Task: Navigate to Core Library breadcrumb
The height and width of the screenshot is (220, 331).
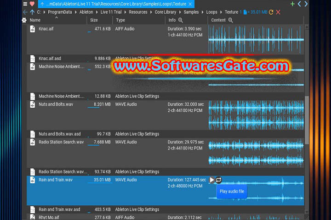Action: 165,12
